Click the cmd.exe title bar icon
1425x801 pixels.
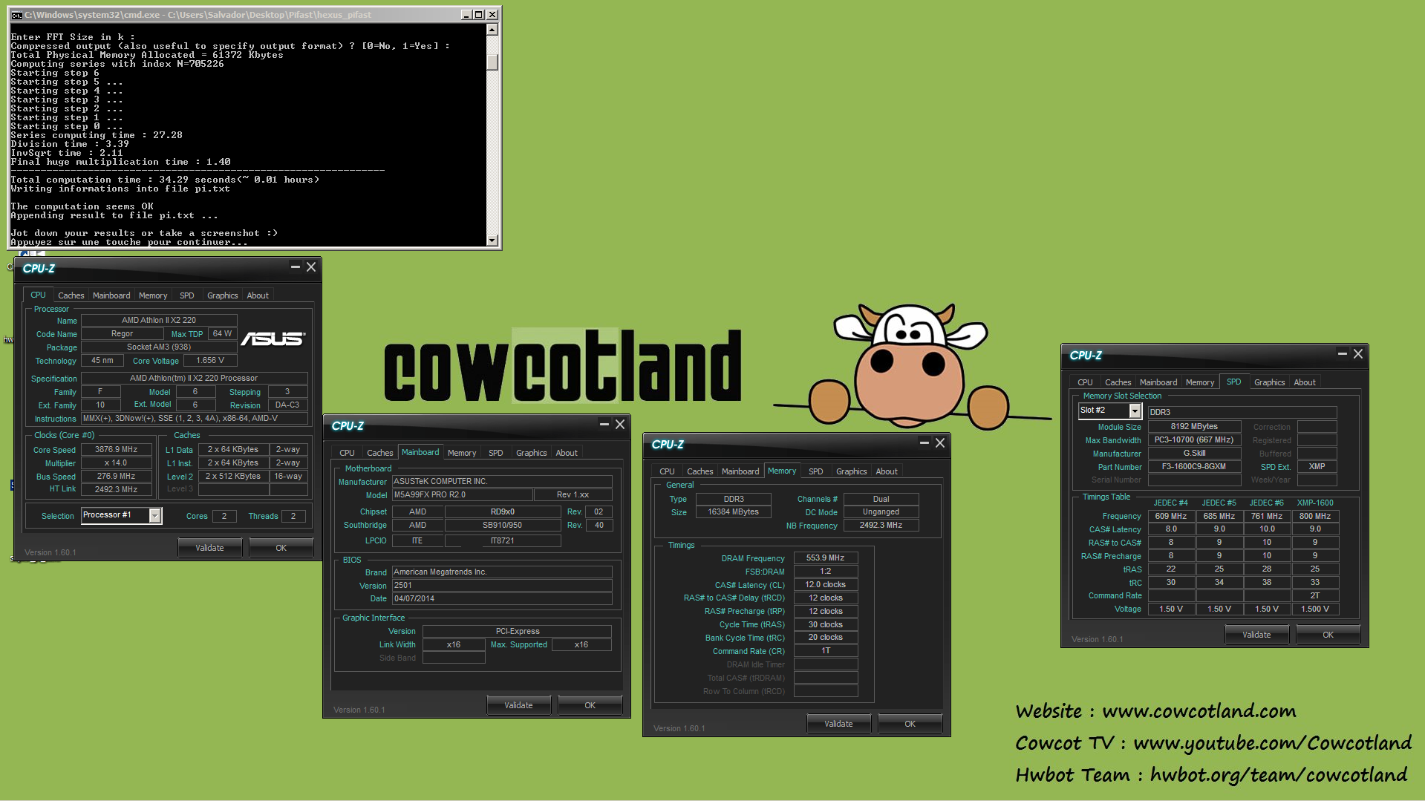click(x=16, y=15)
